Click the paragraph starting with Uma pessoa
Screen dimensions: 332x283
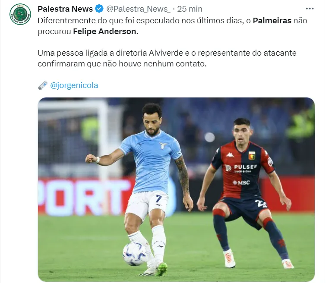tap(167, 58)
